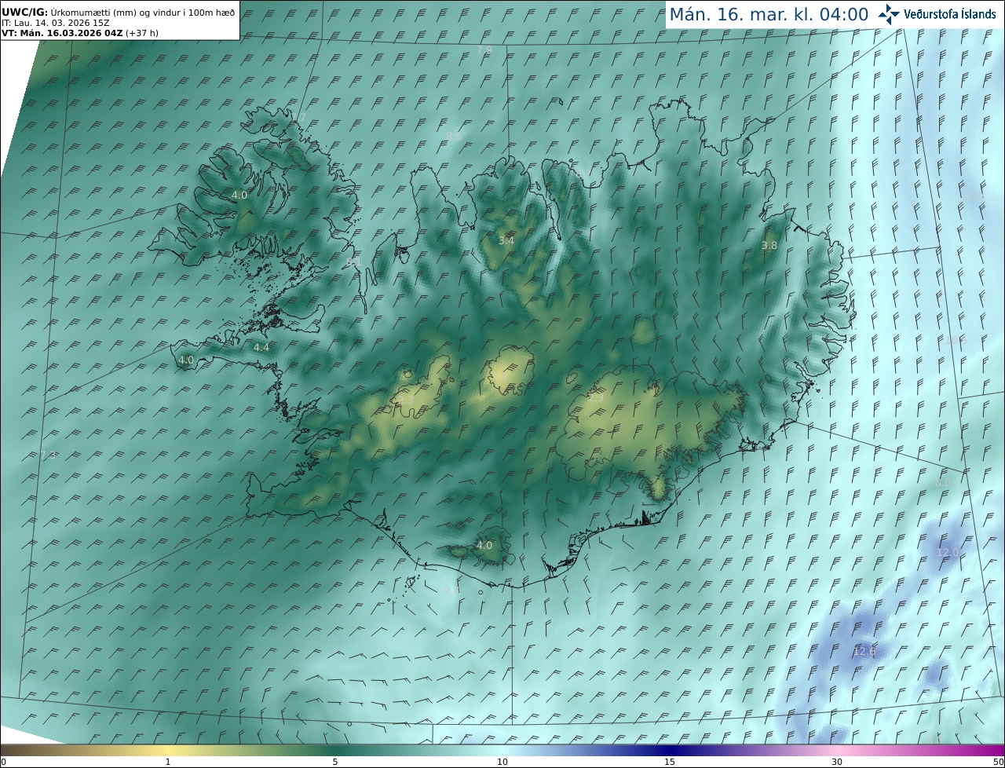Viewport: 1005px width, 768px height.
Task: Click the '1' tick on the color scale
Action: click(168, 762)
